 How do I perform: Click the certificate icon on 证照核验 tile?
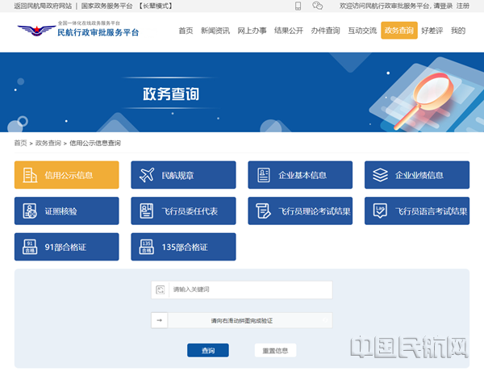(x=30, y=211)
